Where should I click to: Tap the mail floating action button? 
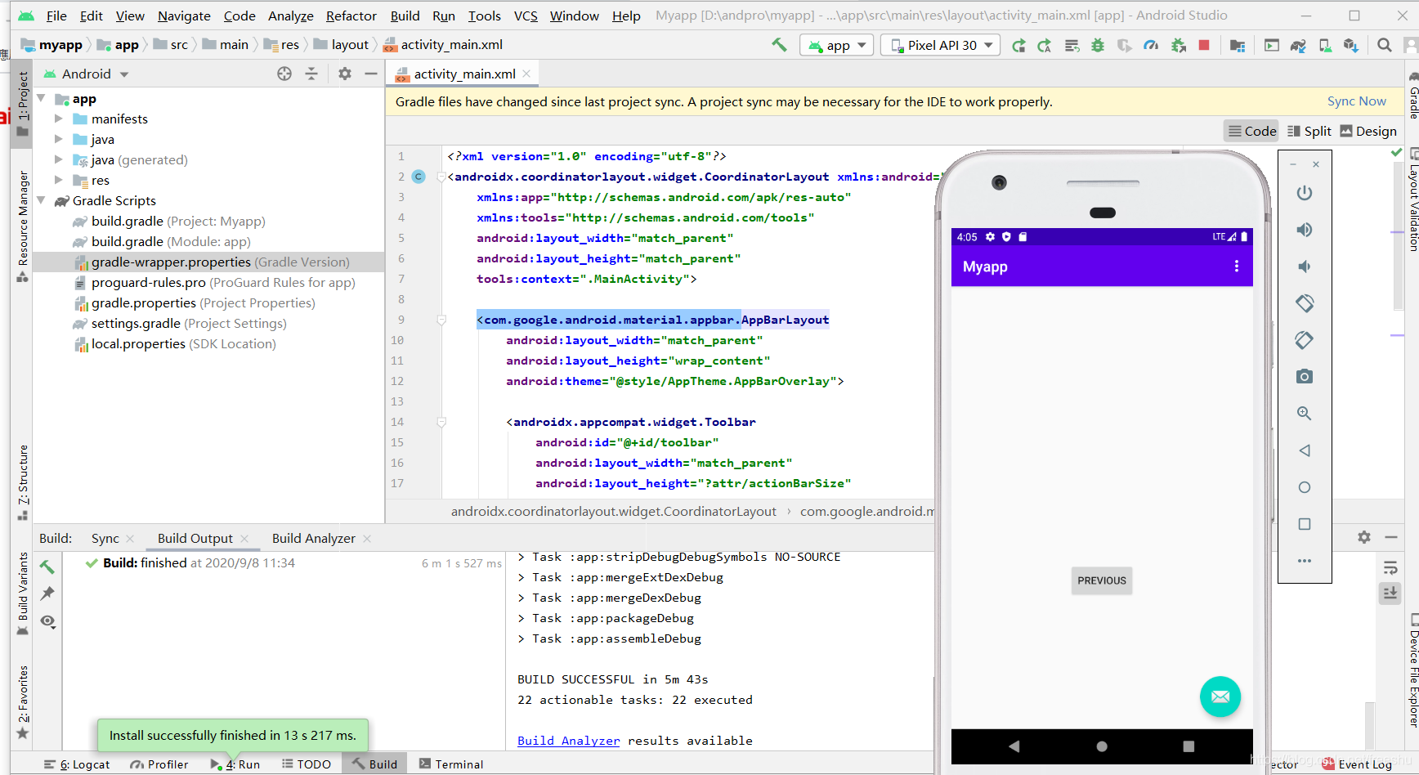[x=1220, y=697]
